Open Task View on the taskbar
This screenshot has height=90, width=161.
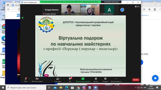[49, 87]
